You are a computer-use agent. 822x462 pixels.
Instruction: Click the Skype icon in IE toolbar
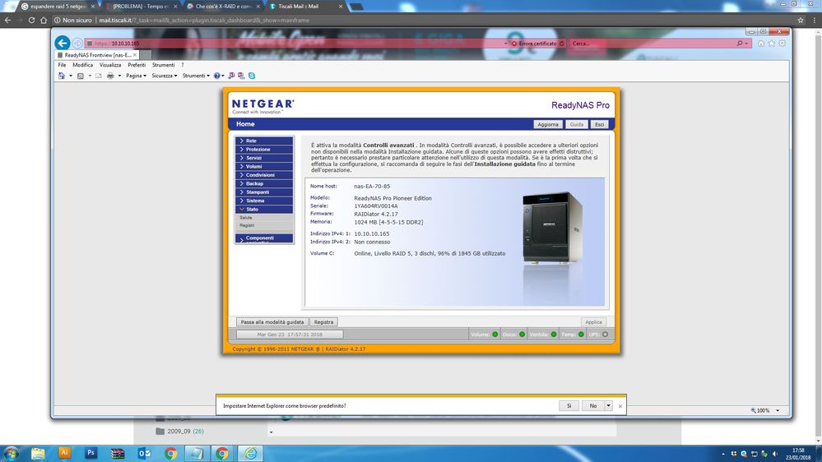coord(252,76)
